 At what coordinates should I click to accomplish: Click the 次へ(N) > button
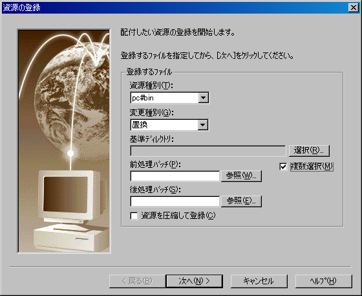(x=194, y=281)
